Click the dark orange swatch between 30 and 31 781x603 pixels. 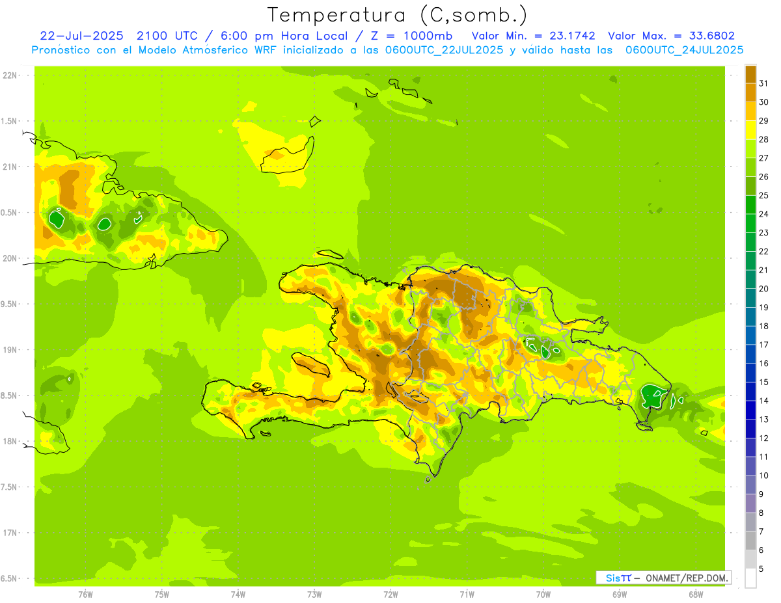click(x=750, y=92)
